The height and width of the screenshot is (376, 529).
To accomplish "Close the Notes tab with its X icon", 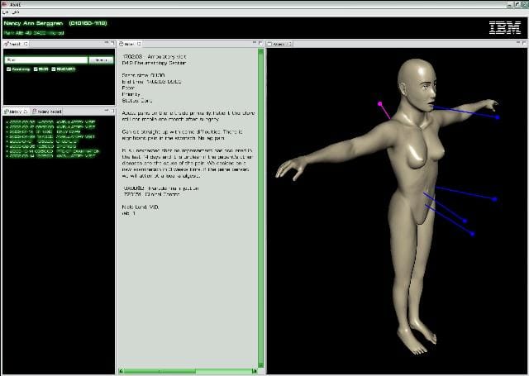I will (139, 44).
